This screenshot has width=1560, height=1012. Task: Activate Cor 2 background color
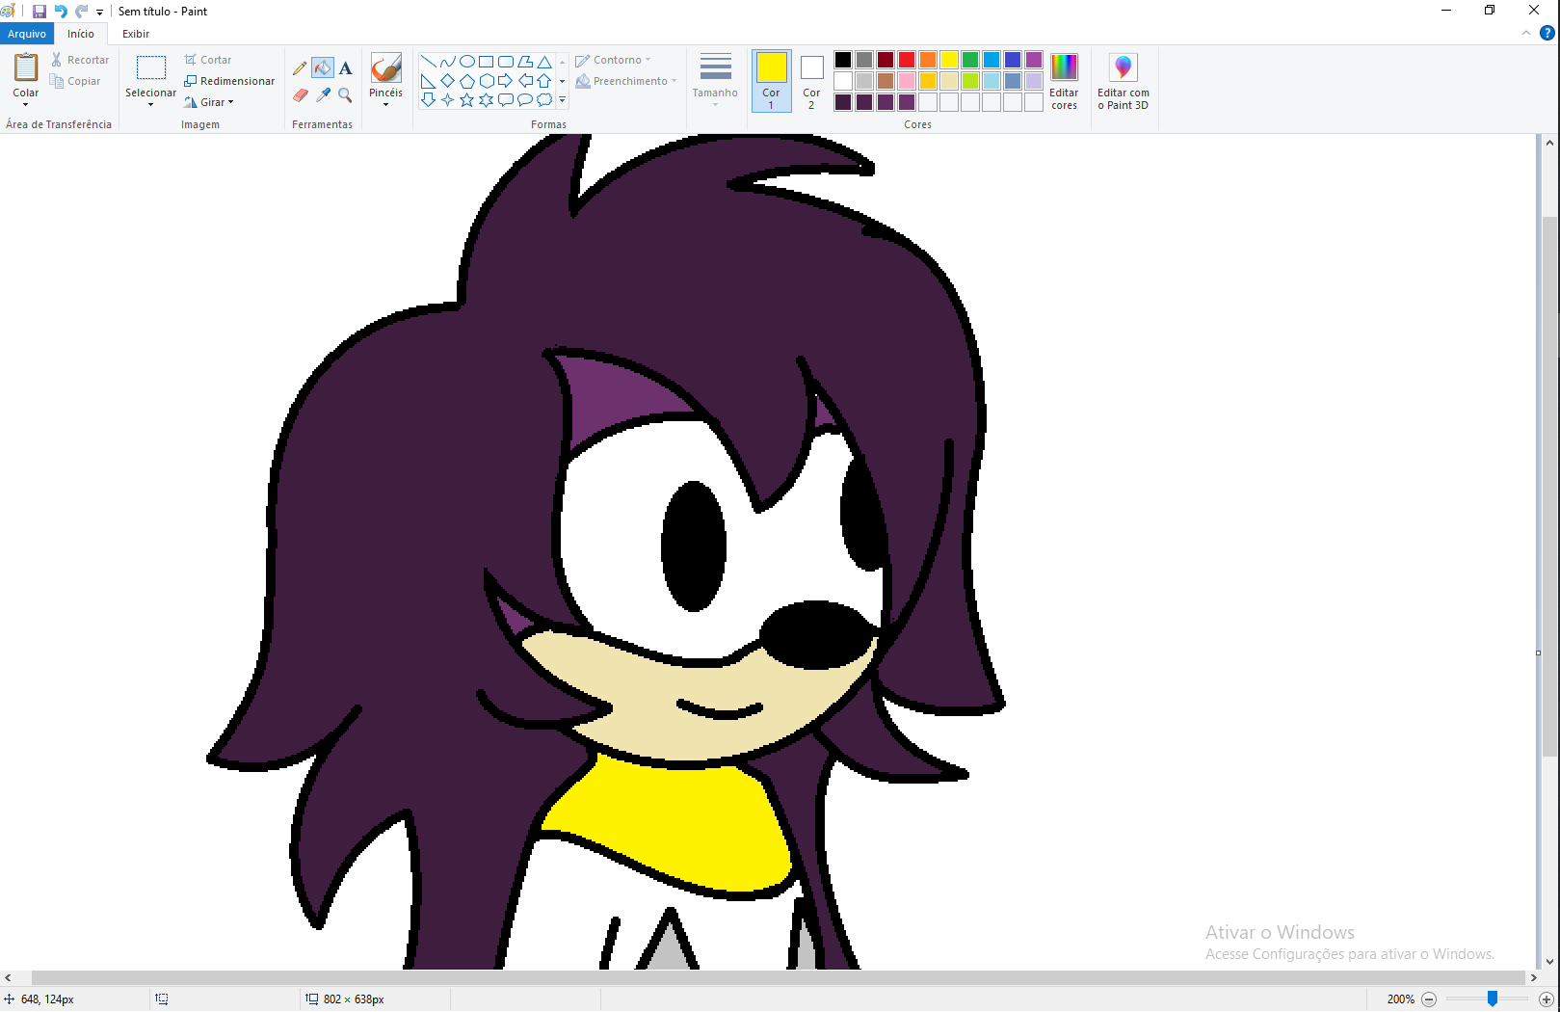(x=811, y=80)
